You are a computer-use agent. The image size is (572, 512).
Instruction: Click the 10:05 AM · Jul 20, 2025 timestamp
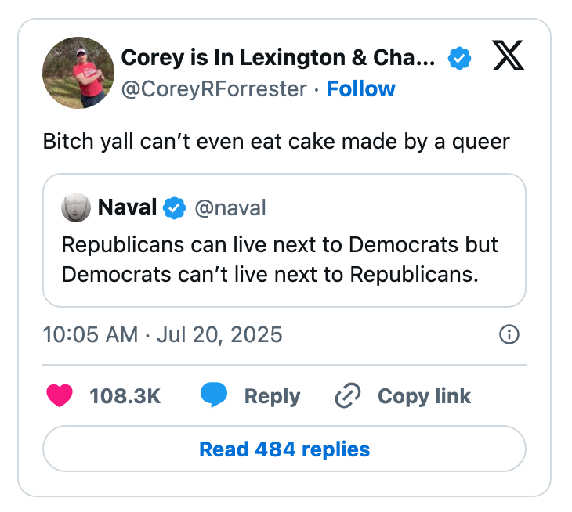coord(162,335)
